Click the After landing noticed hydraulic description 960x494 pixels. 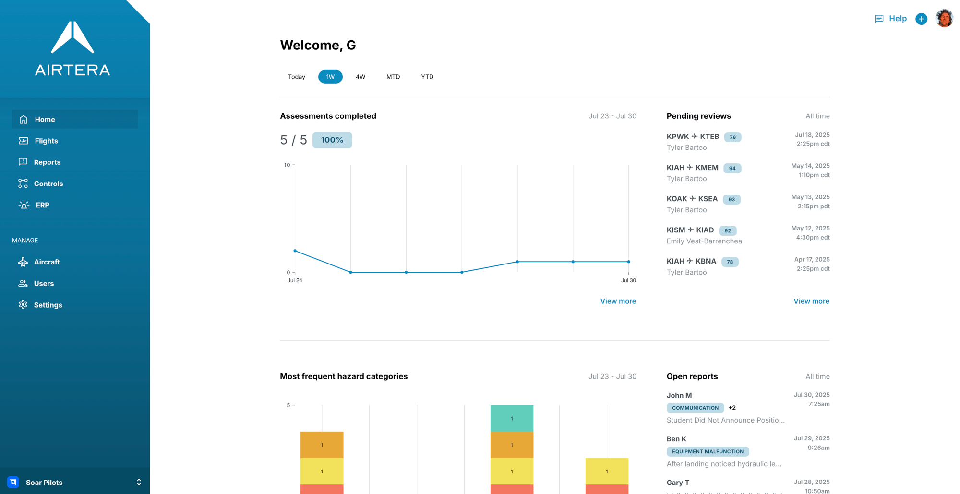724,464
